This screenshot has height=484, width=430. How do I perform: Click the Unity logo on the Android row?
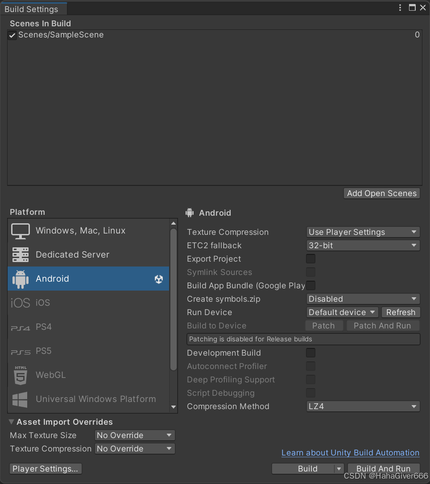pos(159,279)
